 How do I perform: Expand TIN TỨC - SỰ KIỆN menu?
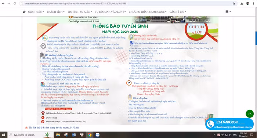tap(80, 12)
